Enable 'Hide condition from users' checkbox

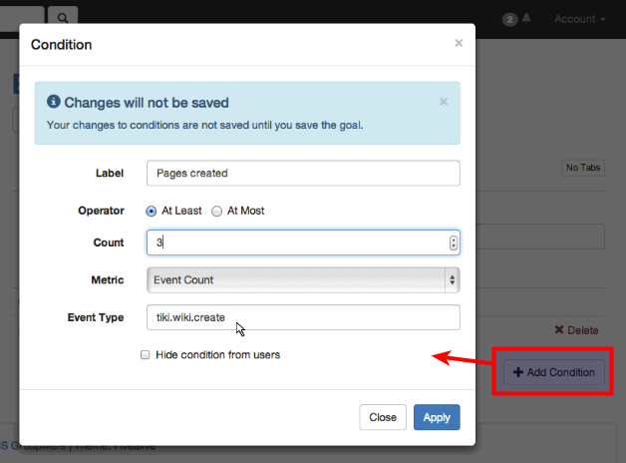146,354
